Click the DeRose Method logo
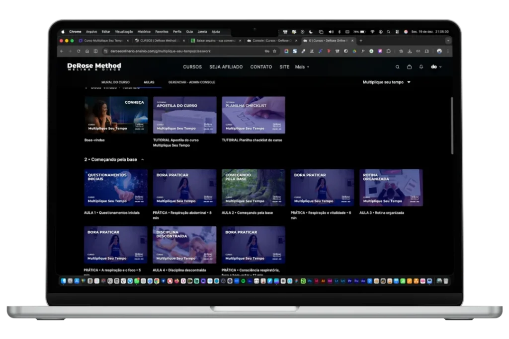 coord(94,67)
